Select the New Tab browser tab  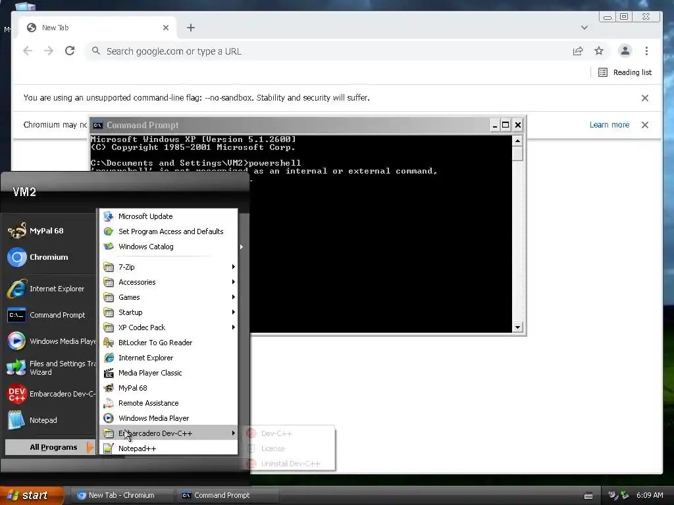tap(97, 28)
